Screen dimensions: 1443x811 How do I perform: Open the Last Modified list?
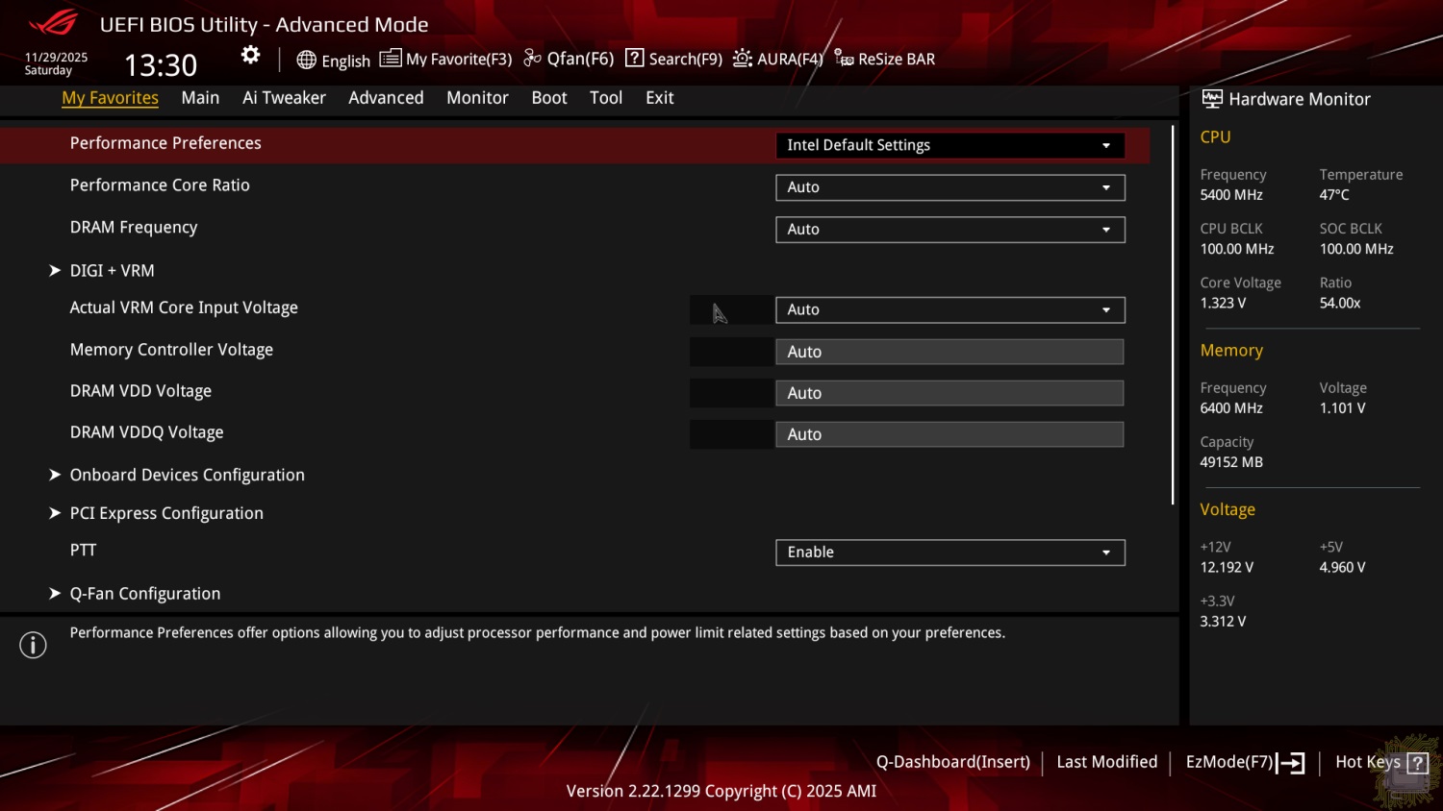1106,762
